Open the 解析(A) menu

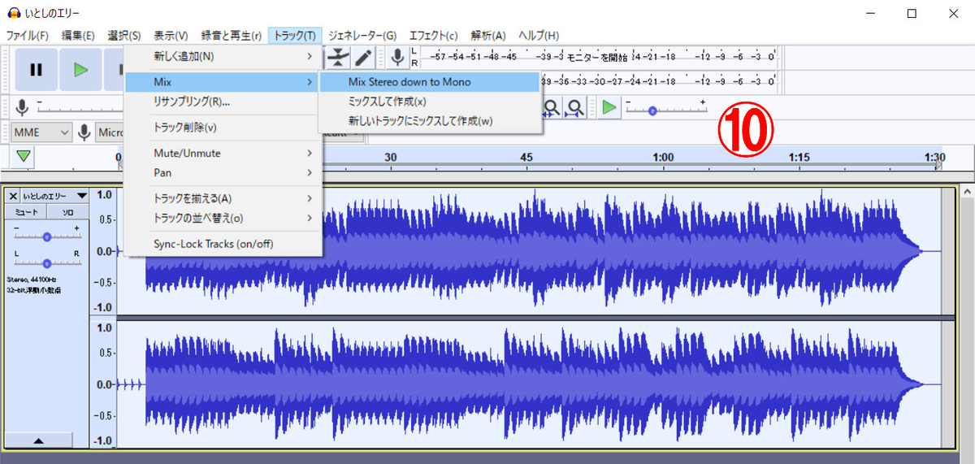pos(488,36)
